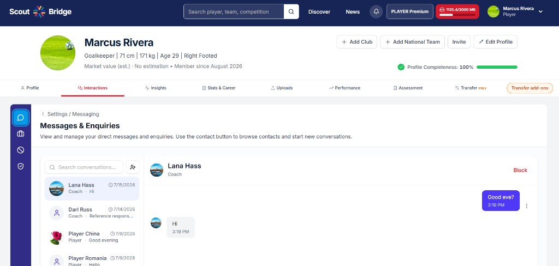Focus the search player, team, competition field

click(x=234, y=12)
